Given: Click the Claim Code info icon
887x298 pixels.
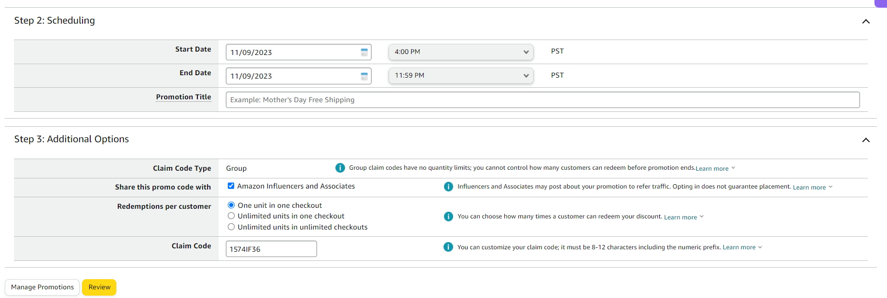Looking at the screenshot, I should pos(448,247).
